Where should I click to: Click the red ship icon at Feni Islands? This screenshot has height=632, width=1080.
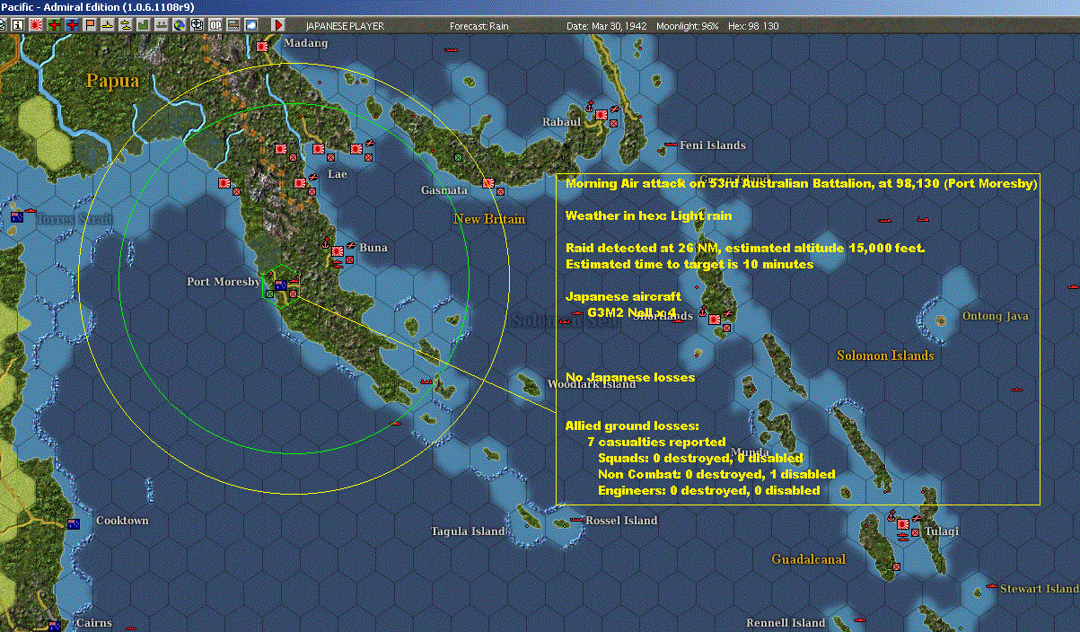[x=670, y=145]
